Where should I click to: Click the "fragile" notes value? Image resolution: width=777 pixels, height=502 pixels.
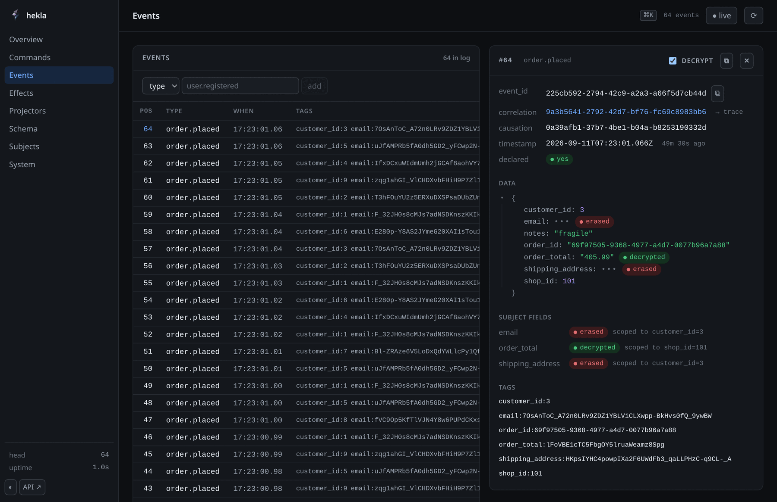click(x=573, y=234)
